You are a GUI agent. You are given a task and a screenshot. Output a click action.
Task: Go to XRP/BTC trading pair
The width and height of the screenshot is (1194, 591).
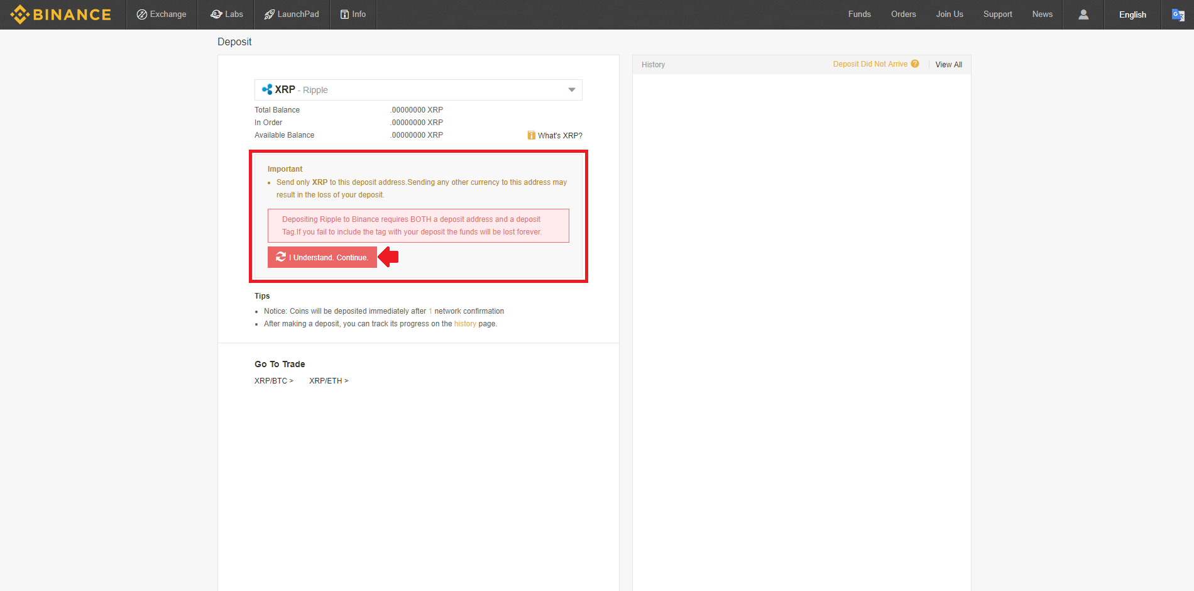(274, 381)
